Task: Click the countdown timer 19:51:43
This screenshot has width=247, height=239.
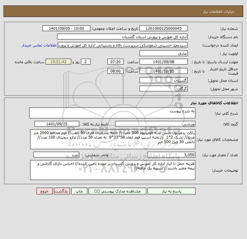Action: click(x=58, y=62)
